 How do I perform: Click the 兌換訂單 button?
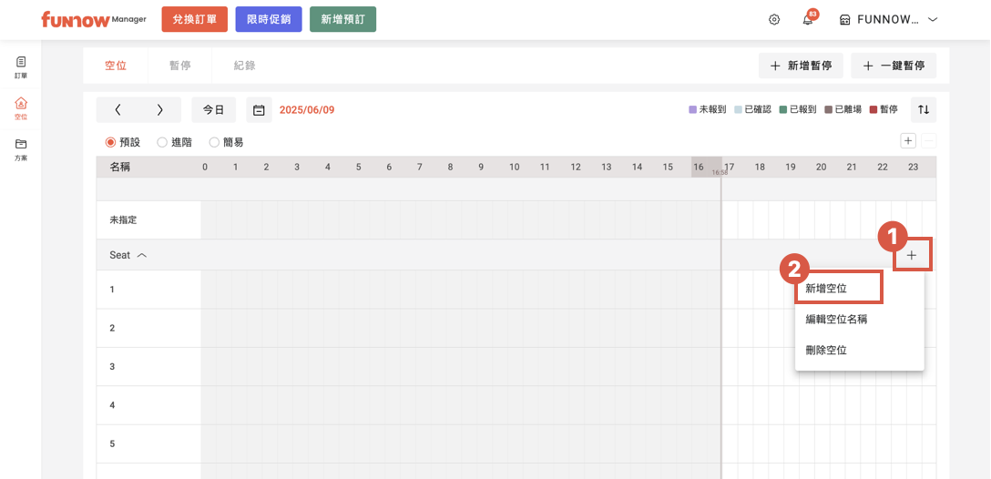[194, 20]
